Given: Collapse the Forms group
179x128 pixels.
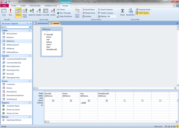Looking at the screenshot, I should (x=30, y=81).
